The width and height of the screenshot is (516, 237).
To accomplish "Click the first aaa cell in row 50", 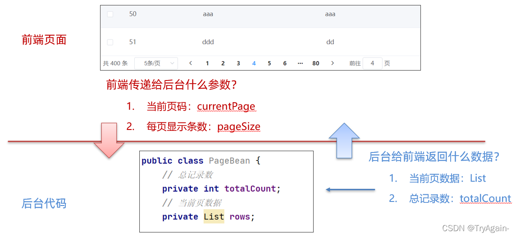I will (x=208, y=14).
